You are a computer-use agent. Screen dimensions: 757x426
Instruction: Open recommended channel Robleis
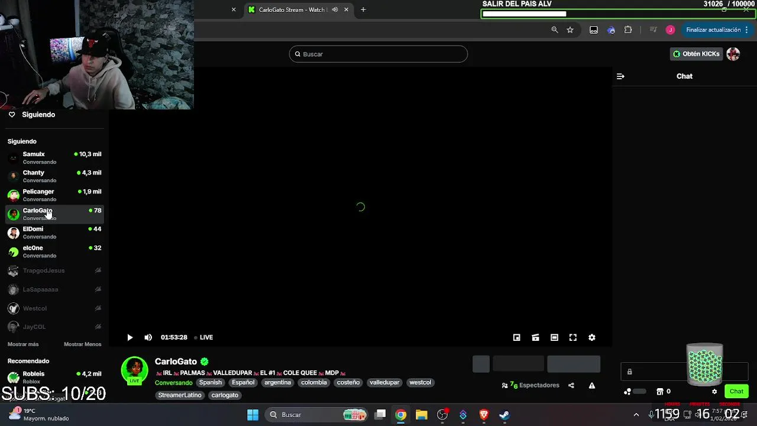pyautogui.click(x=54, y=377)
